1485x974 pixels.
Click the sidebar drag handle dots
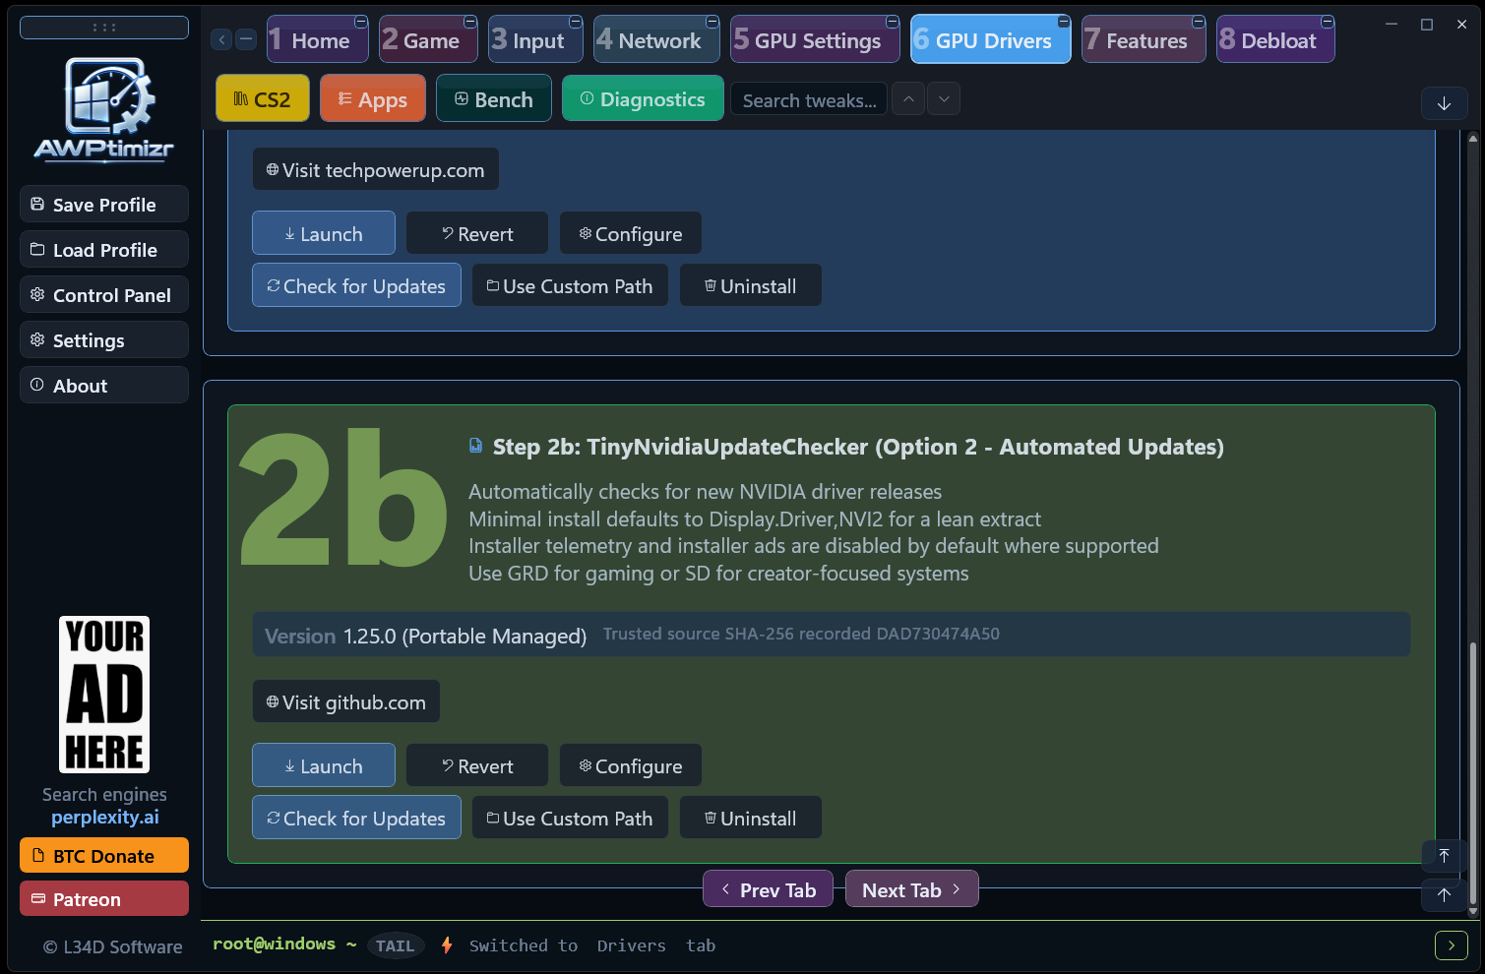coord(104,28)
